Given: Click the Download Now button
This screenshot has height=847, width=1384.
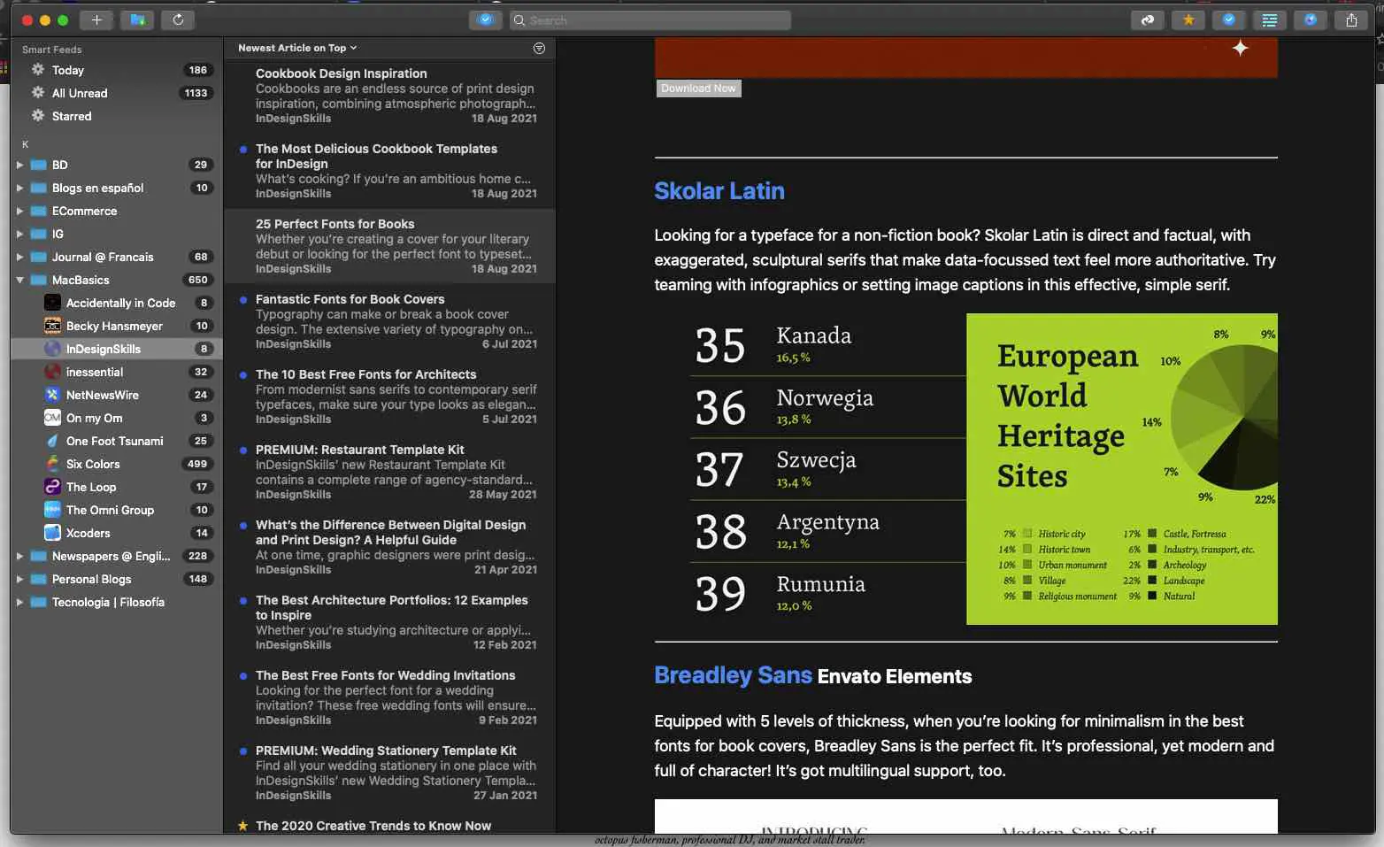Looking at the screenshot, I should (698, 89).
